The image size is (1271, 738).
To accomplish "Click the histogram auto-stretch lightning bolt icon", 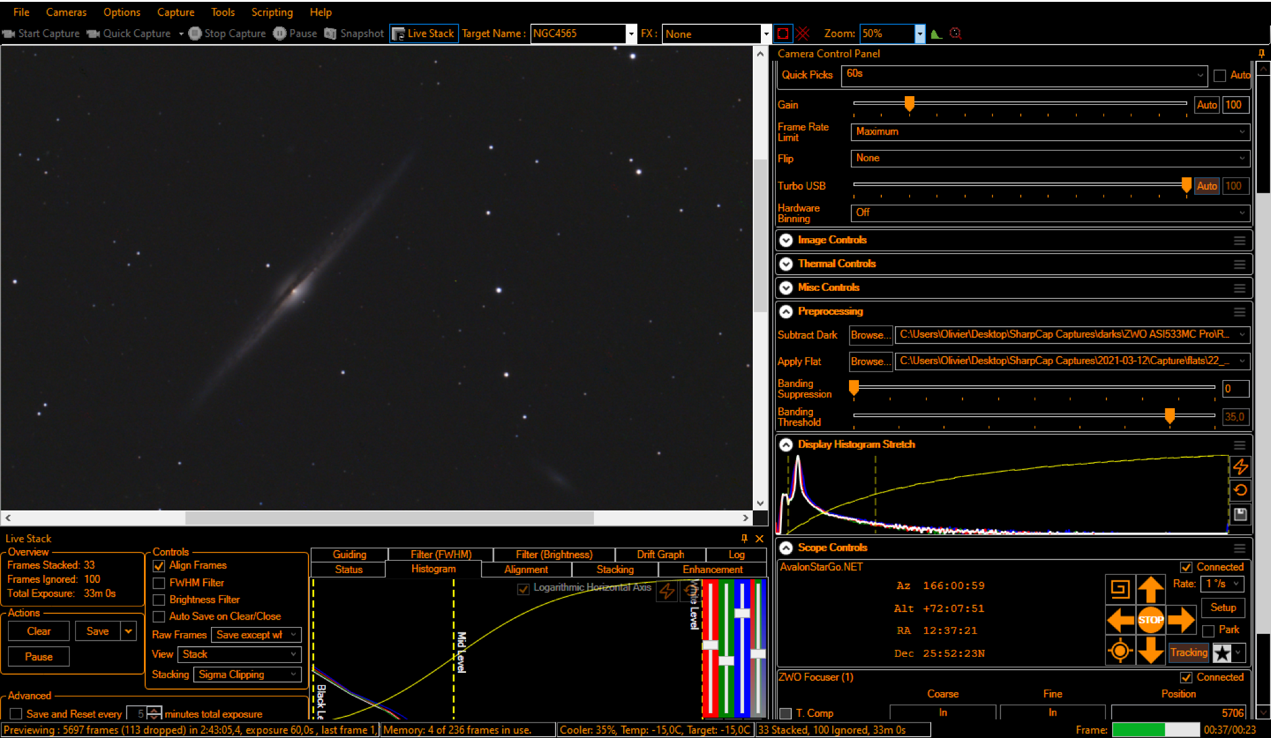I will click(1240, 466).
